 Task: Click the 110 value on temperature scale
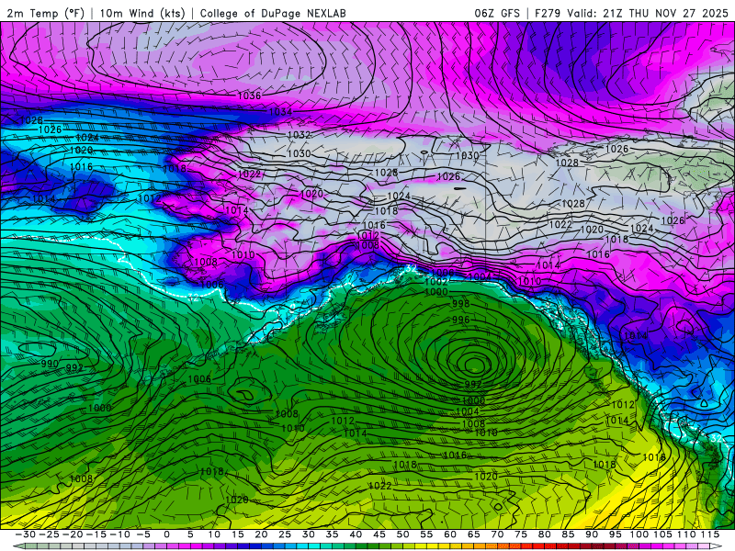pos(686,534)
